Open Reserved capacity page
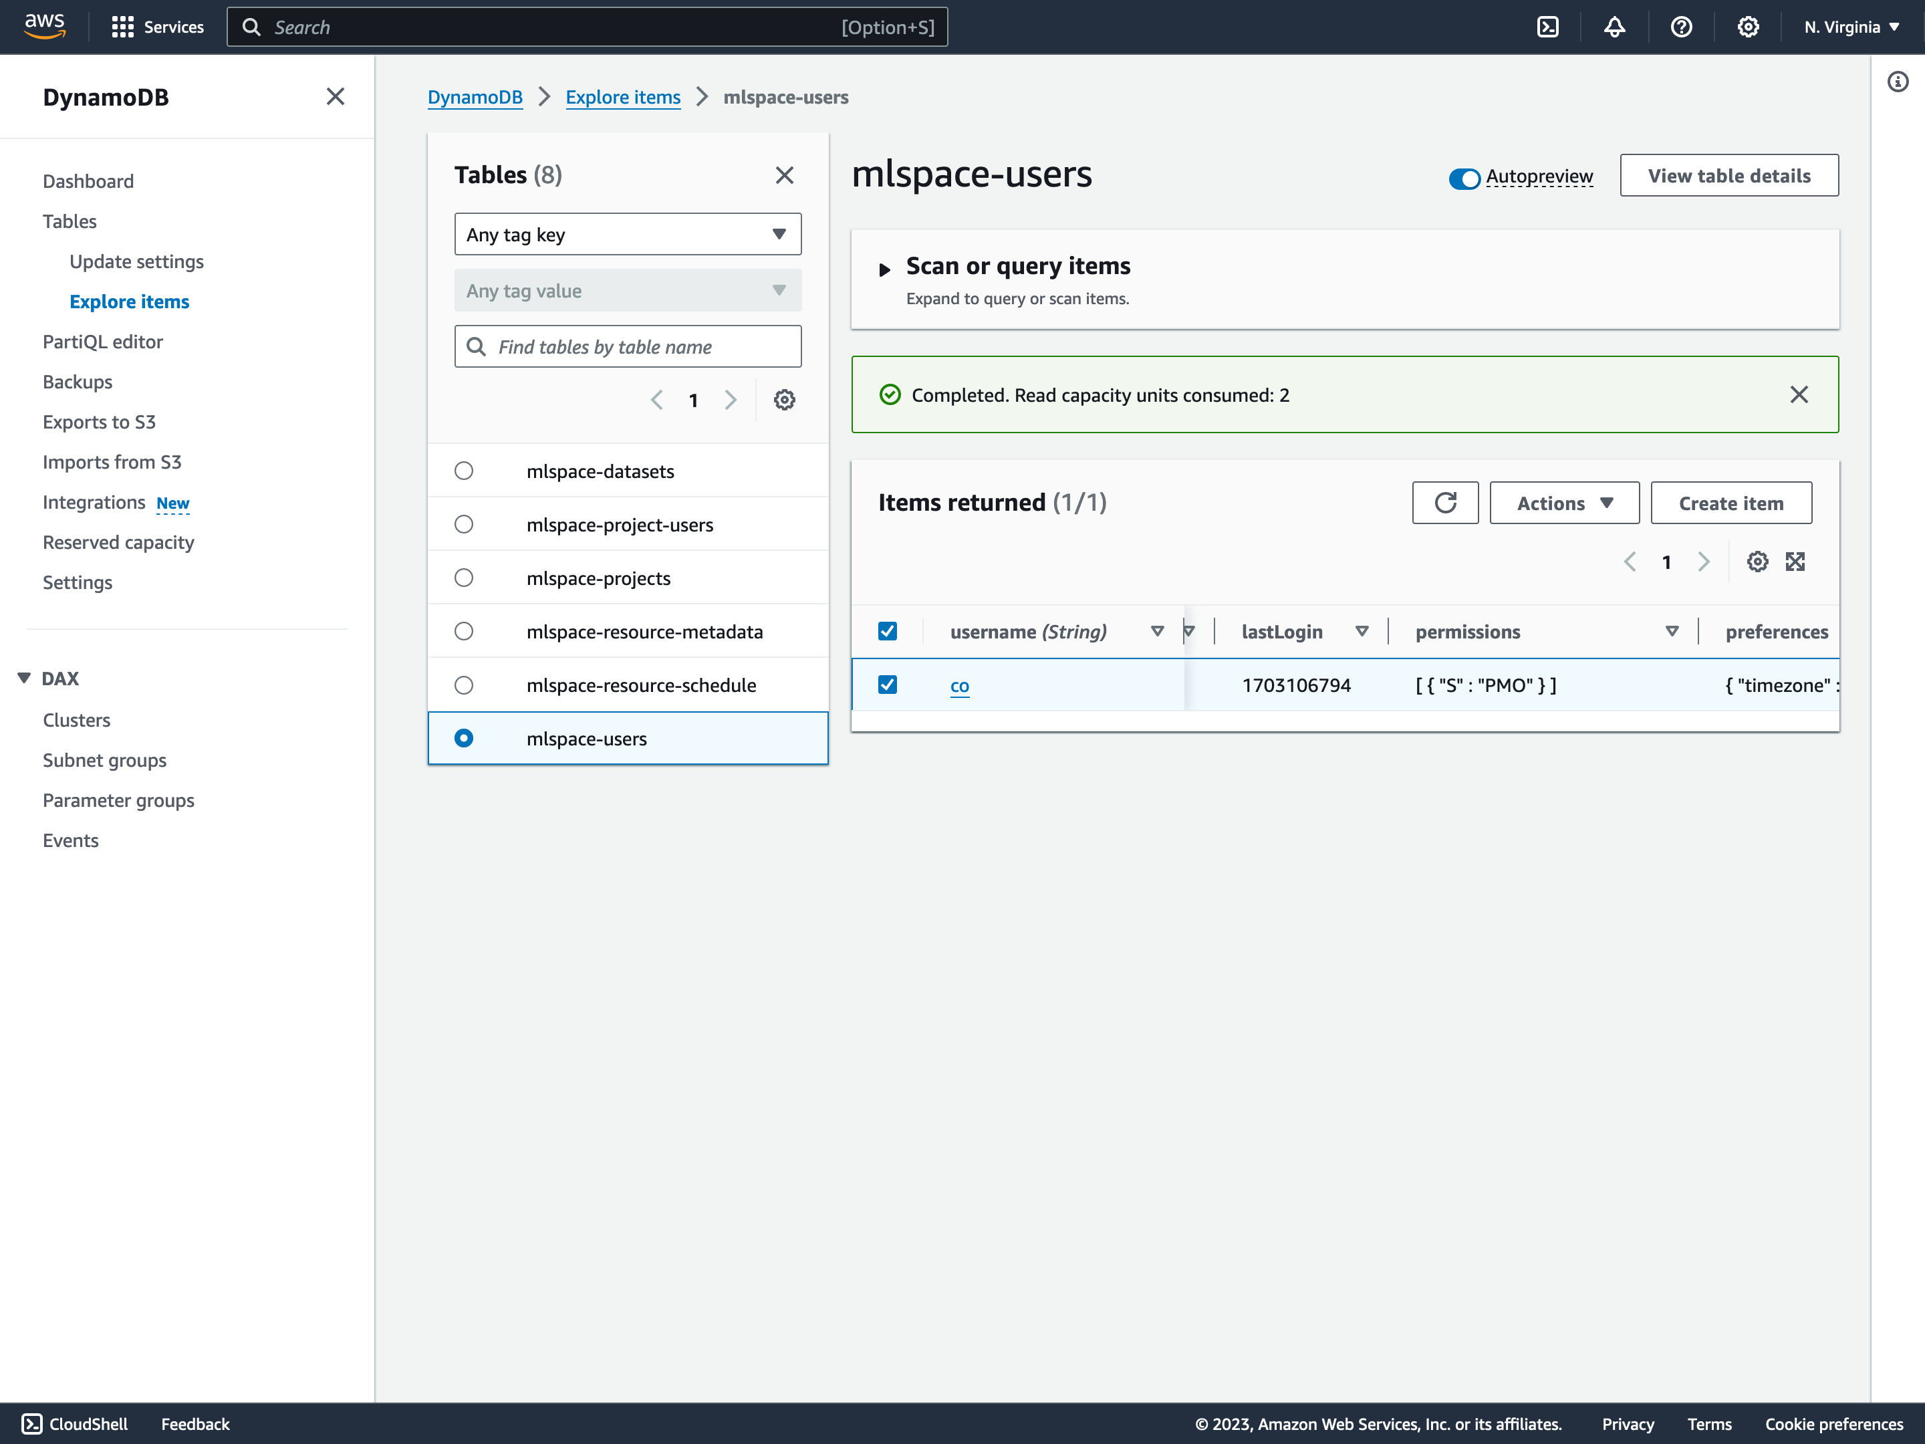This screenshot has width=1925, height=1444. (118, 541)
